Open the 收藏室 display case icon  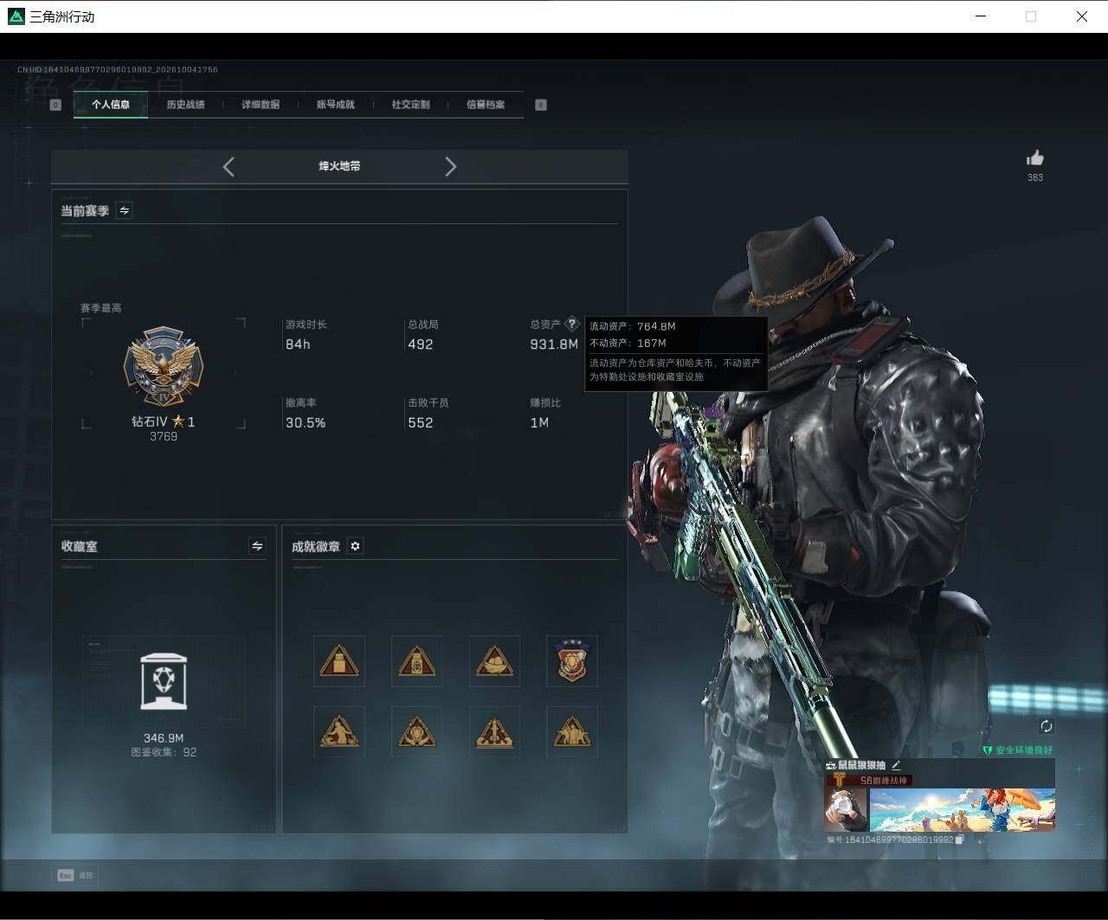(x=164, y=681)
